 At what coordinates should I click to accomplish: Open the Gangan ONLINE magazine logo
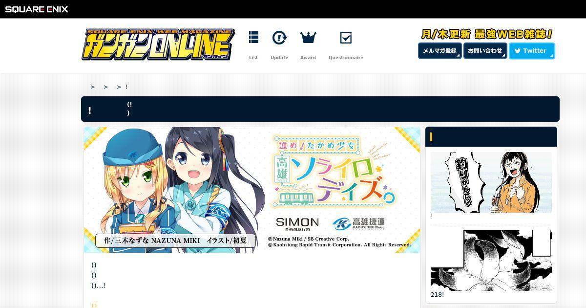point(158,44)
